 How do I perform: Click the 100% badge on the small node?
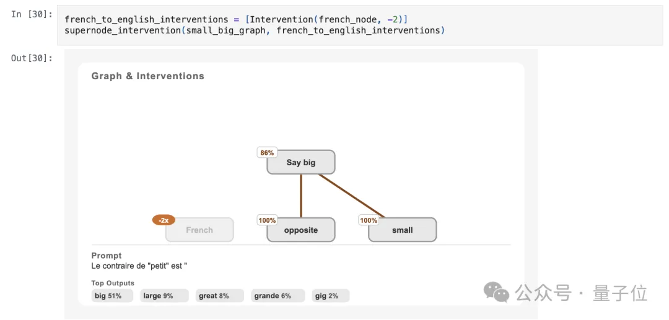[x=369, y=220]
